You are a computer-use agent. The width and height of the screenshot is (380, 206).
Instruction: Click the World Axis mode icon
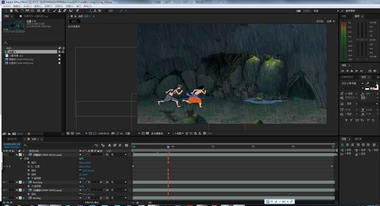pos(95,11)
